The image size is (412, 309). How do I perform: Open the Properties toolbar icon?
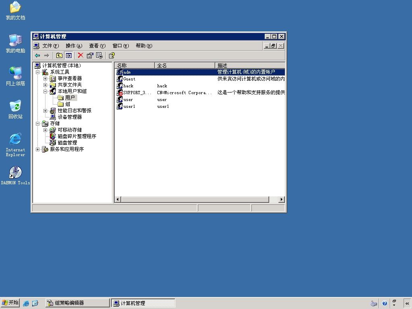click(90, 56)
